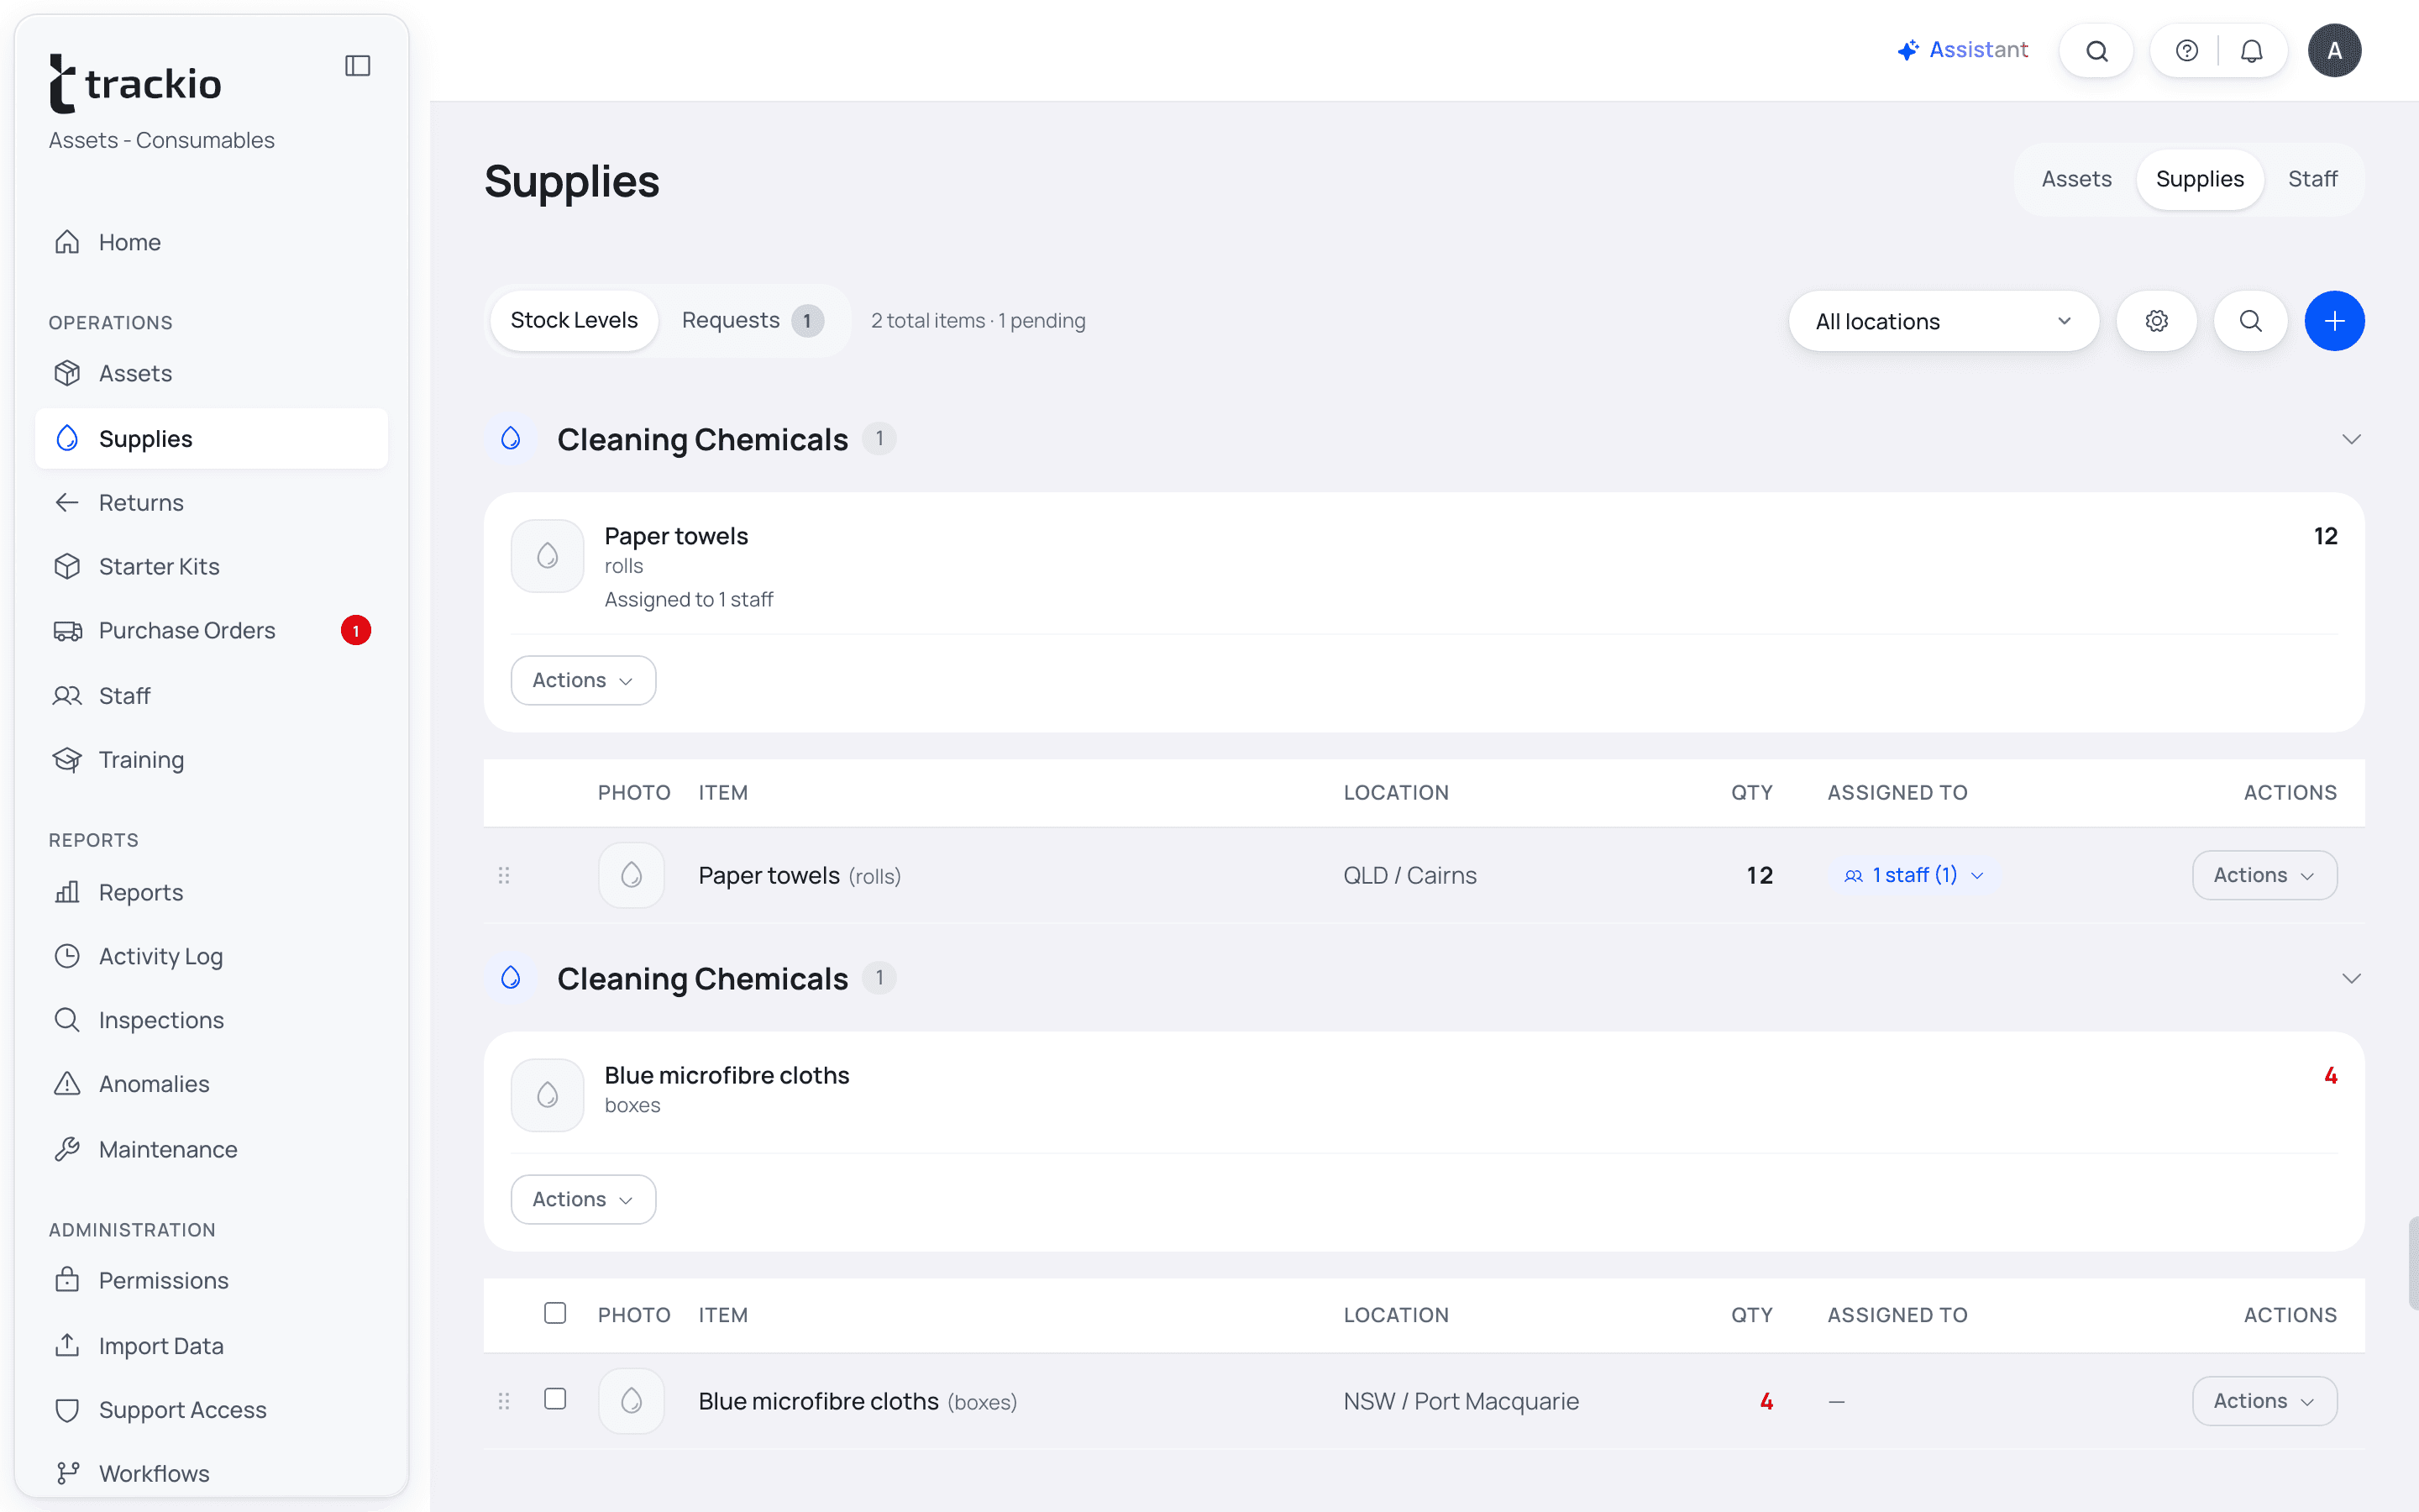
Task: Open Purchase Orders truck icon in sidebar
Action: (x=68, y=631)
